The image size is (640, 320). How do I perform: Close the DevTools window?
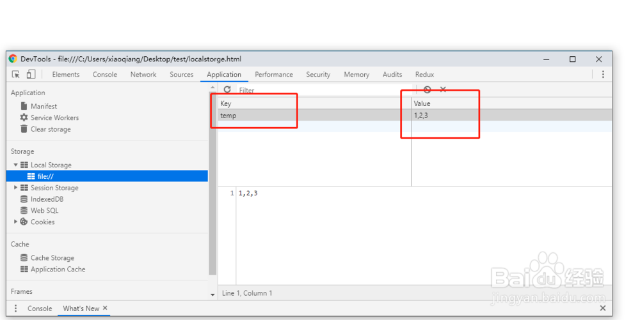coord(599,59)
